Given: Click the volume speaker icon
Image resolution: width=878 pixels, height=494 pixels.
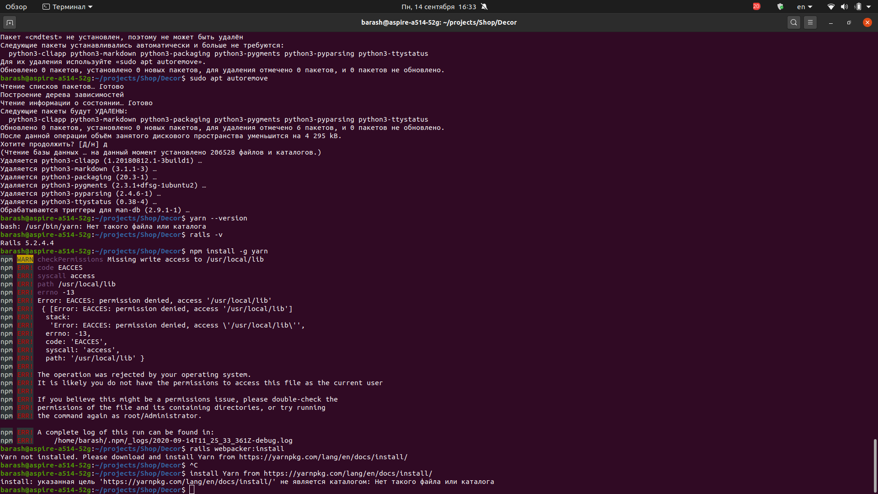Looking at the screenshot, I should click(844, 7).
